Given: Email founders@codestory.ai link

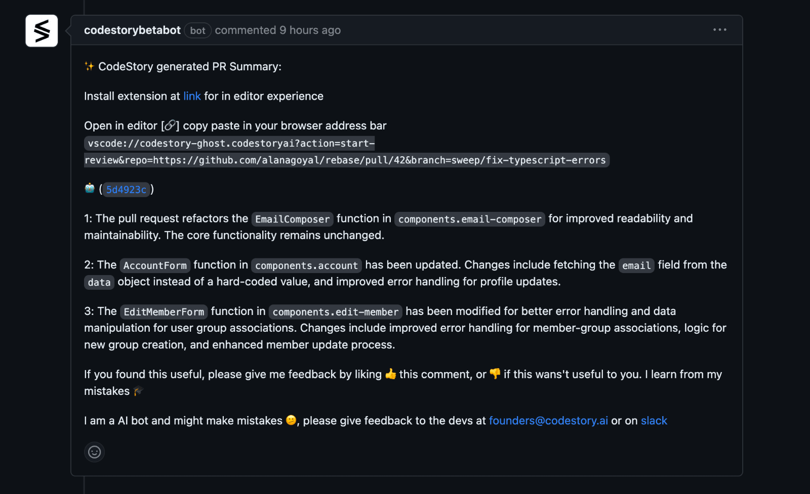Looking at the screenshot, I should pos(548,421).
